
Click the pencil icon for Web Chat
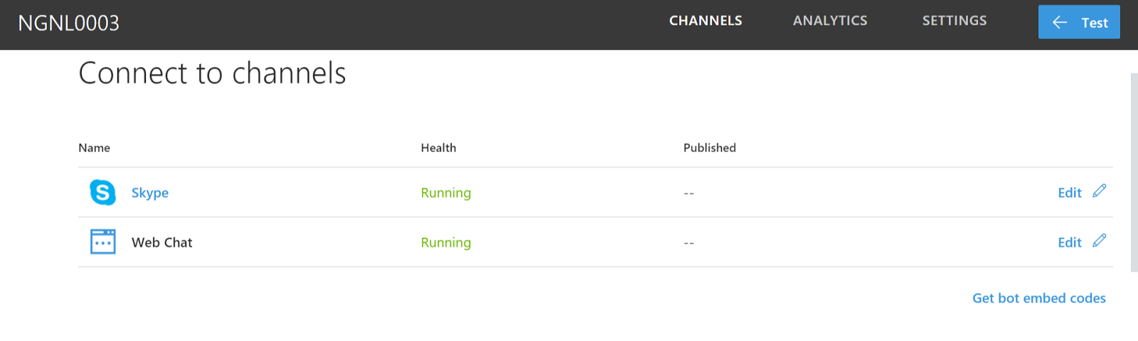pyautogui.click(x=1100, y=241)
